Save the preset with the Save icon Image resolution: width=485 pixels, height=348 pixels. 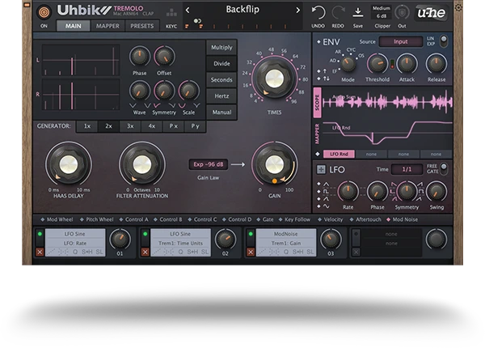point(358,11)
